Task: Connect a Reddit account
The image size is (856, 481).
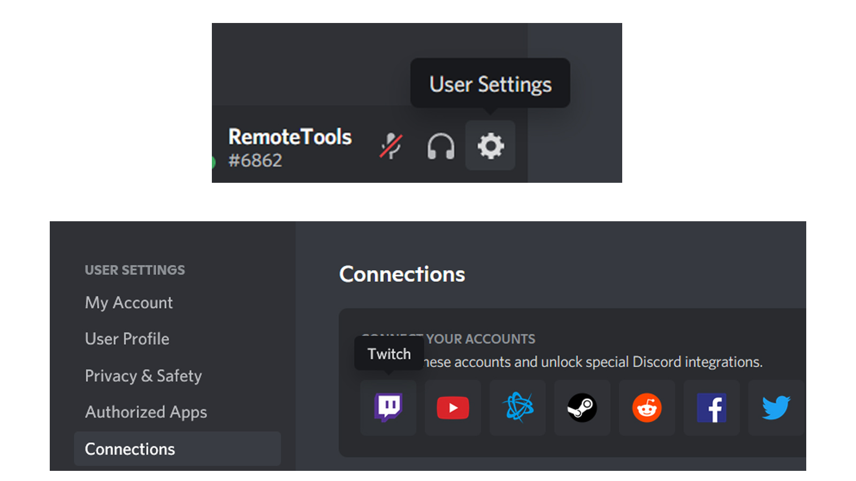Action: pyautogui.click(x=647, y=408)
